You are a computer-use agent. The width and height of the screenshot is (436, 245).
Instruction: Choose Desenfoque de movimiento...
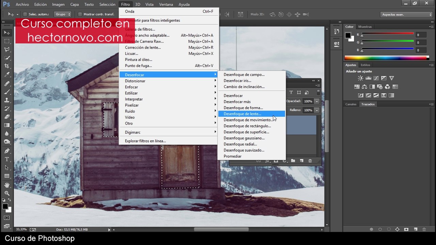[x=251, y=120]
